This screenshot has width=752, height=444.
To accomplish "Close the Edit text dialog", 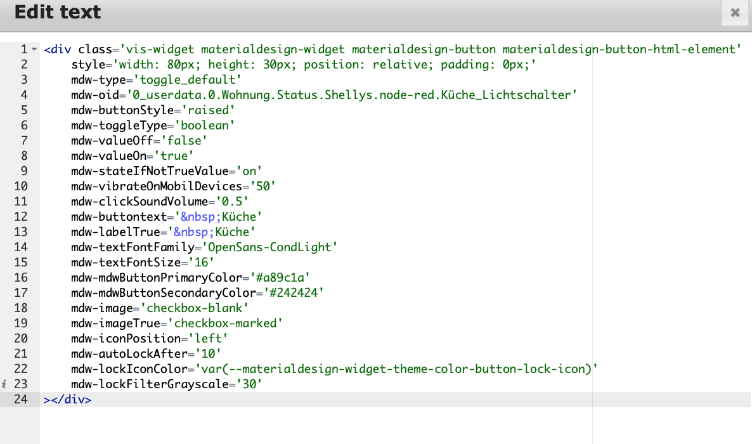I will click(x=735, y=13).
